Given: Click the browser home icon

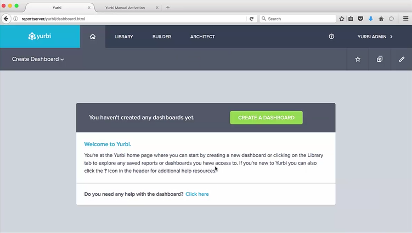Looking at the screenshot, I should click(x=381, y=19).
